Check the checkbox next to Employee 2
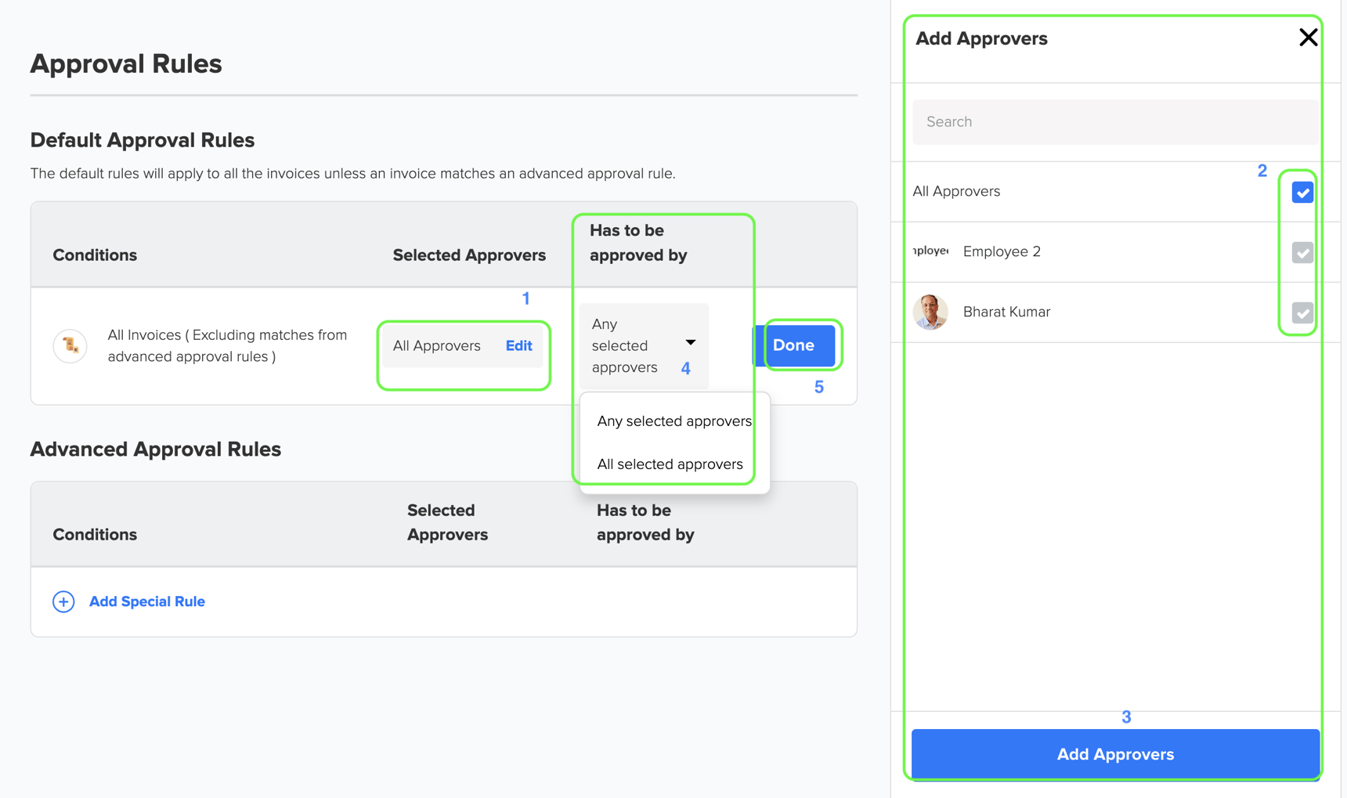 pyautogui.click(x=1301, y=251)
